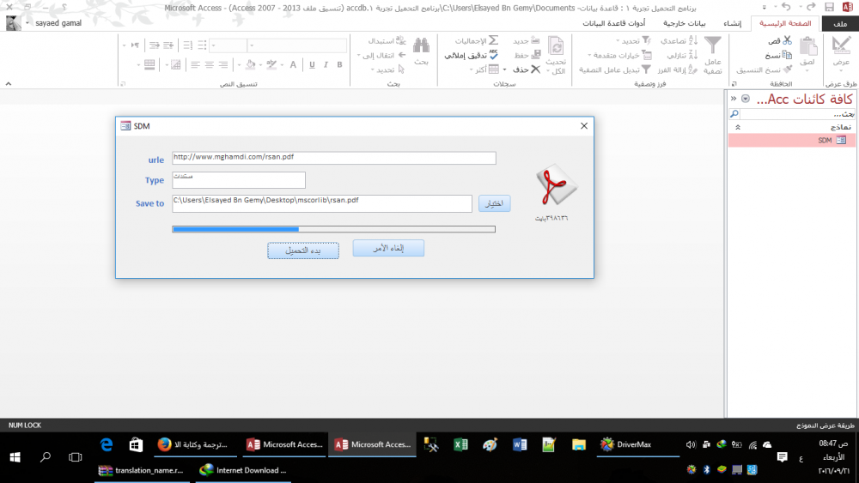Open the Delete (حذف) dropdown arrow
This screenshot has height=483, width=859.
click(x=504, y=70)
